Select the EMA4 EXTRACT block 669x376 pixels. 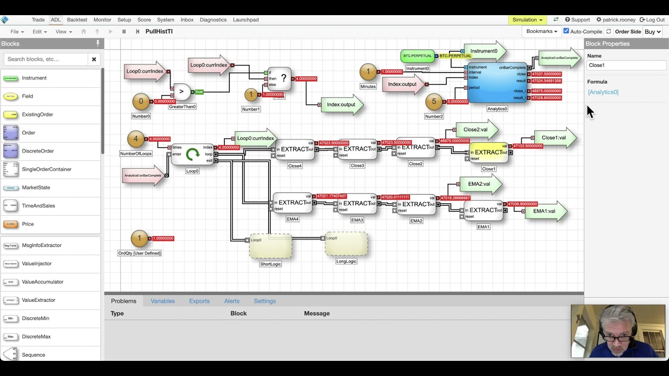(x=292, y=204)
